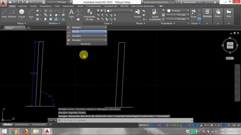This screenshot has height=135, width=241.
Task: Switch to the Salida ribbon tab
Action: 80,6
